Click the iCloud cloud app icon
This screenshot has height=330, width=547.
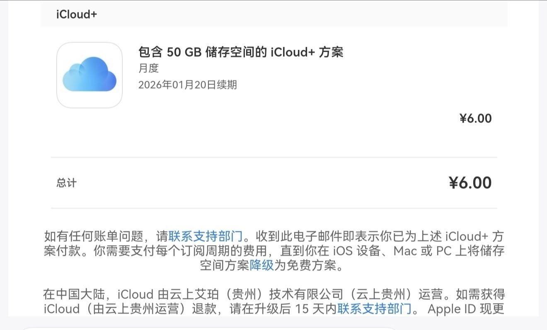click(x=90, y=75)
